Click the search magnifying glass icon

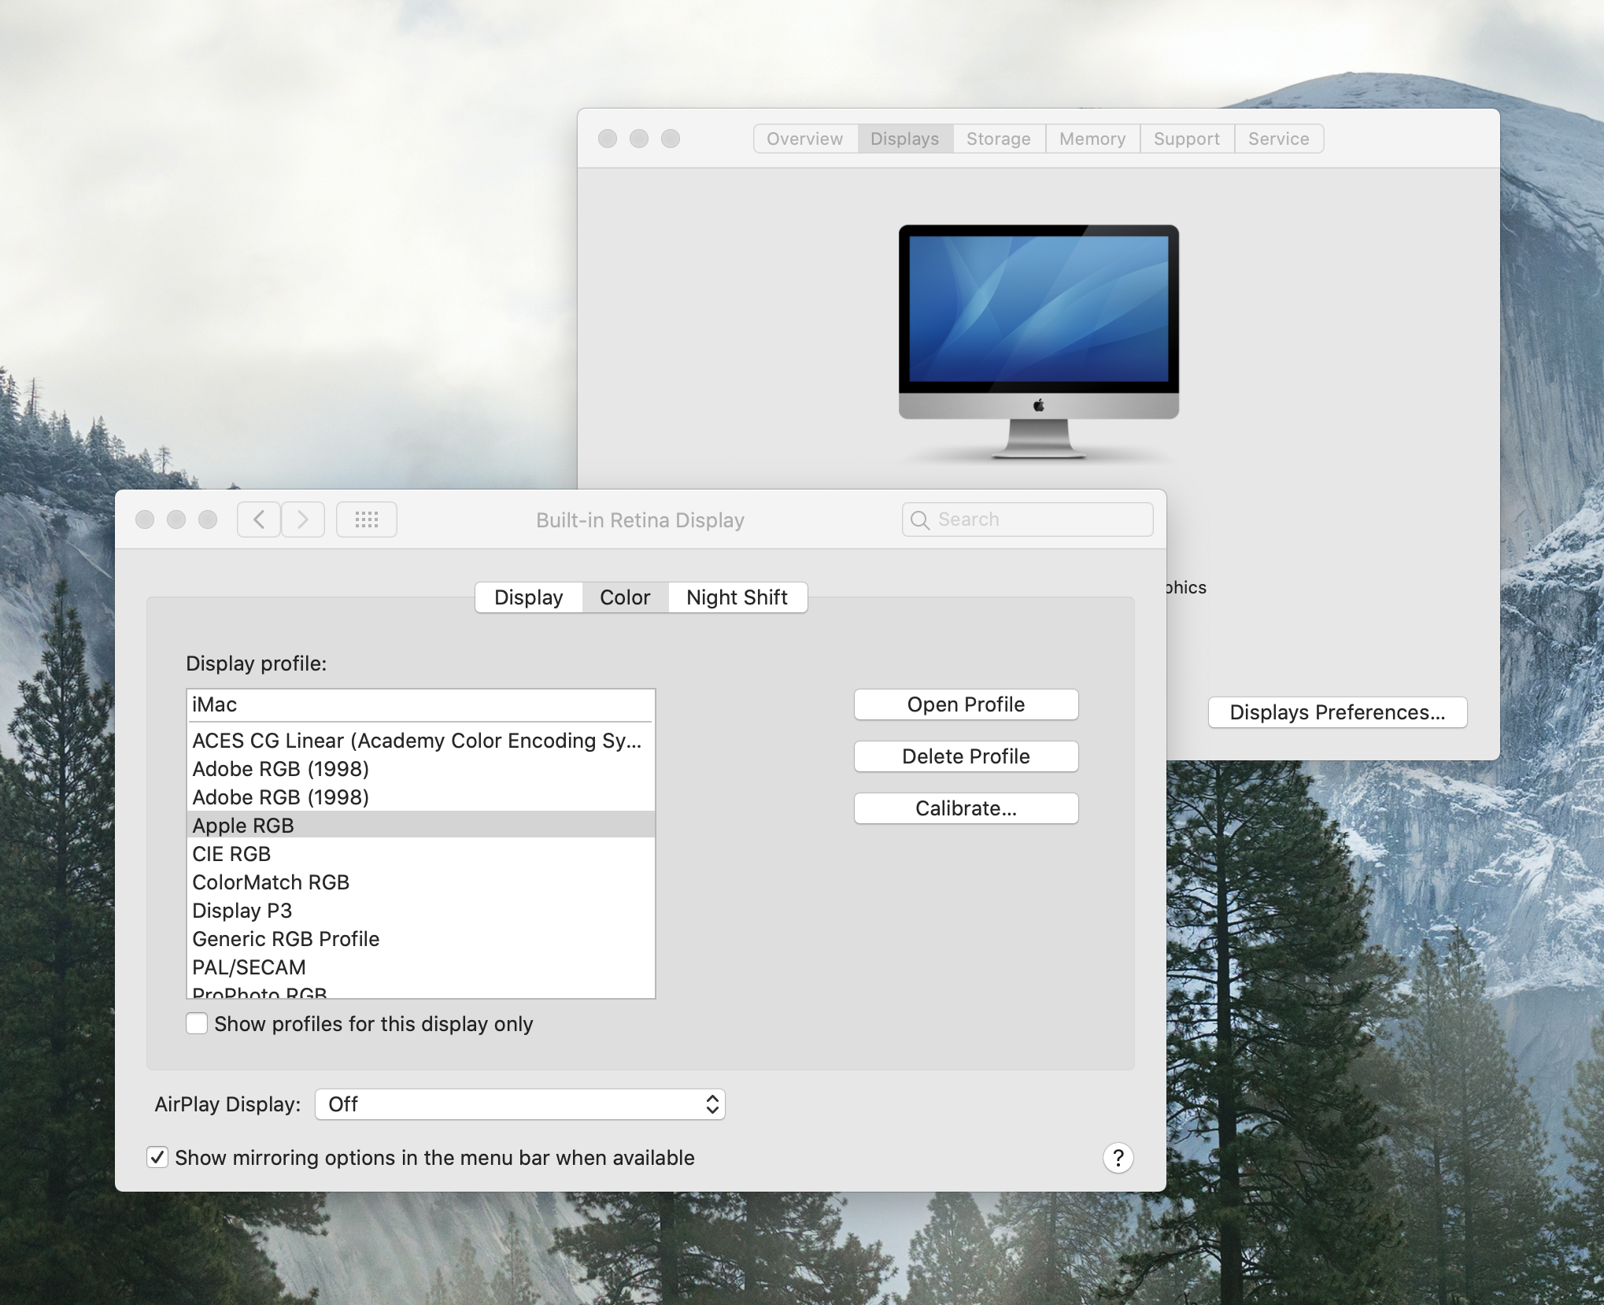tap(919, 519)
